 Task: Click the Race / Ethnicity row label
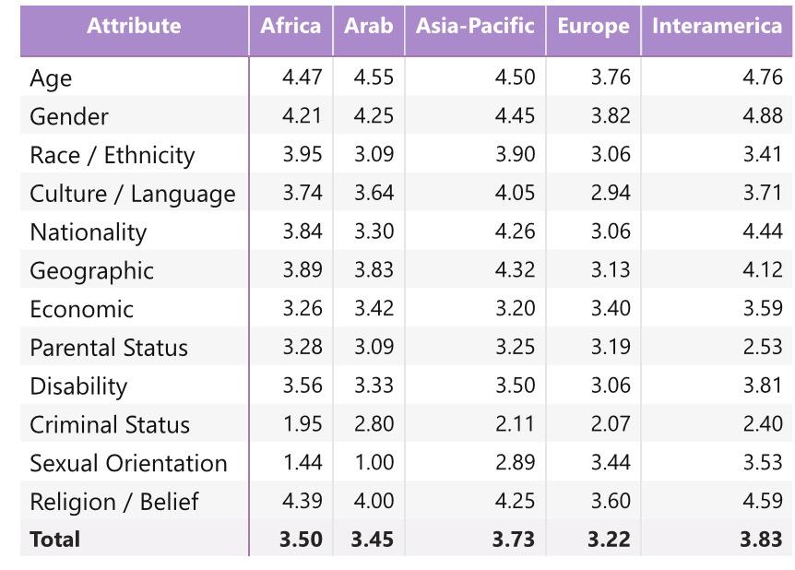(112, 155)
